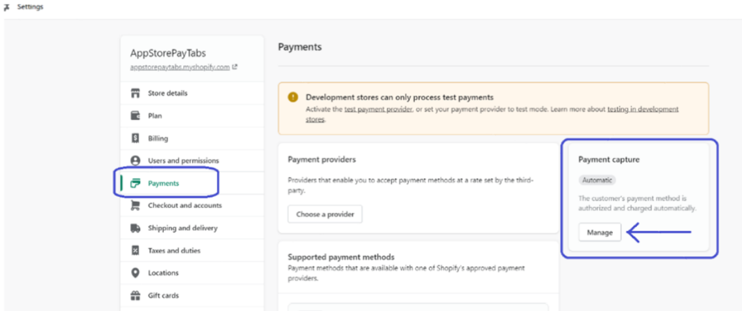Click the green Payments card icon

click(x=136, y=183)
